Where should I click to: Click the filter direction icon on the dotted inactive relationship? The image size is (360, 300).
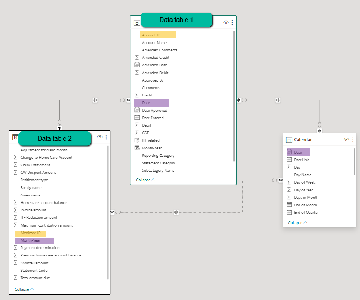pos(176,212)
